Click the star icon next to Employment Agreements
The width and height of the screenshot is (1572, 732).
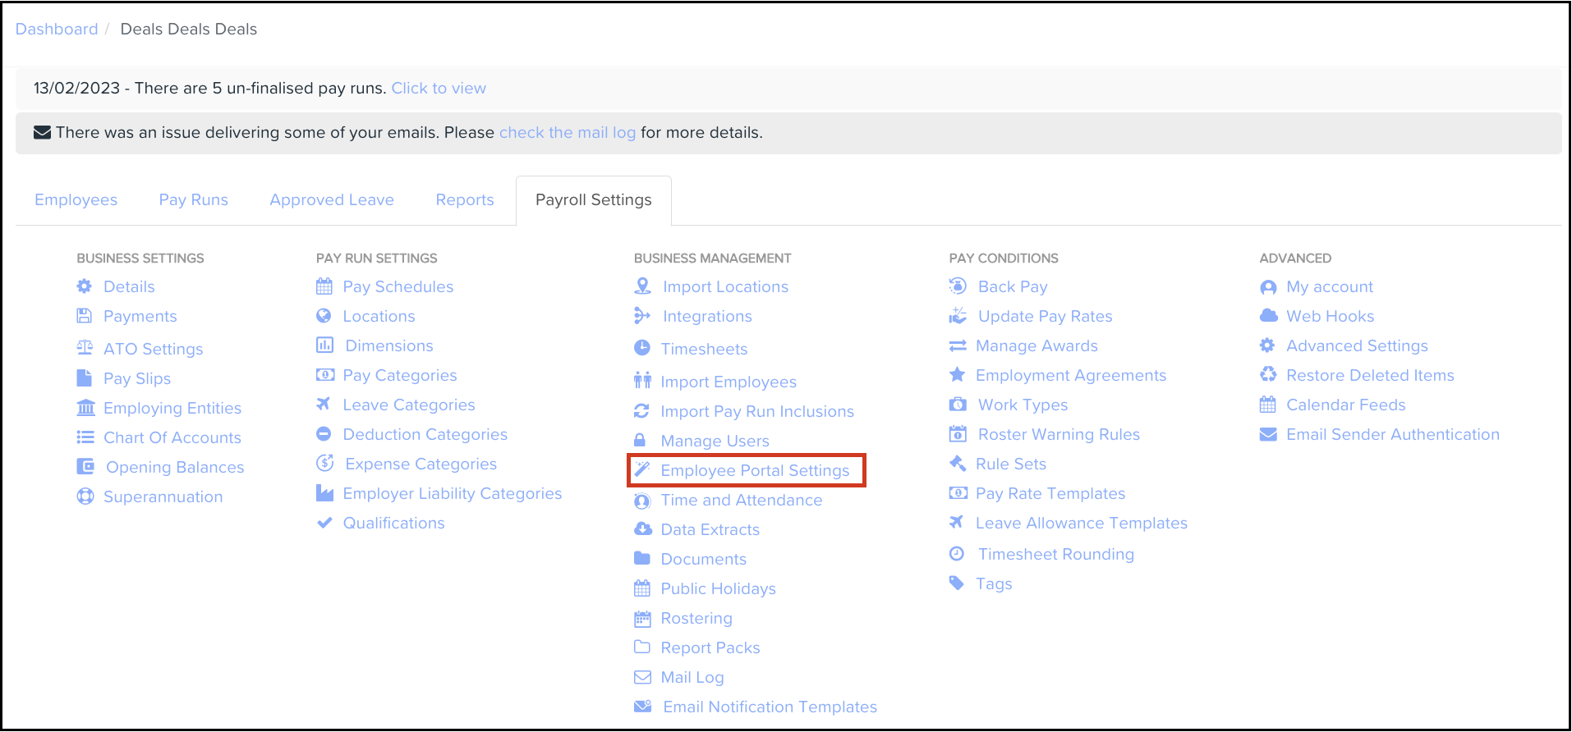(957, 375)
